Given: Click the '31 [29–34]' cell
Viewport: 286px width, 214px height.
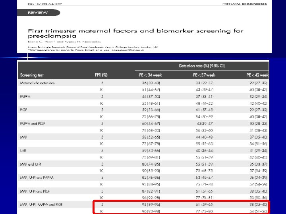Looking at the screenshot, I should (259, 151).
